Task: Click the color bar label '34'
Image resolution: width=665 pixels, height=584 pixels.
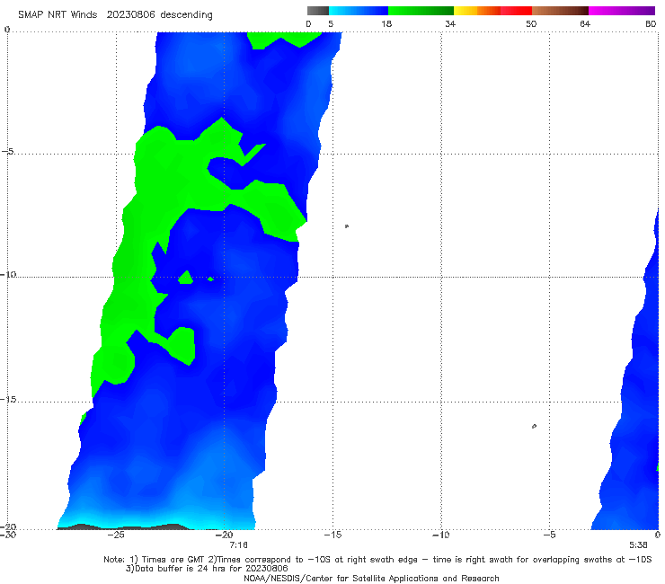Action: coord(450,23)
